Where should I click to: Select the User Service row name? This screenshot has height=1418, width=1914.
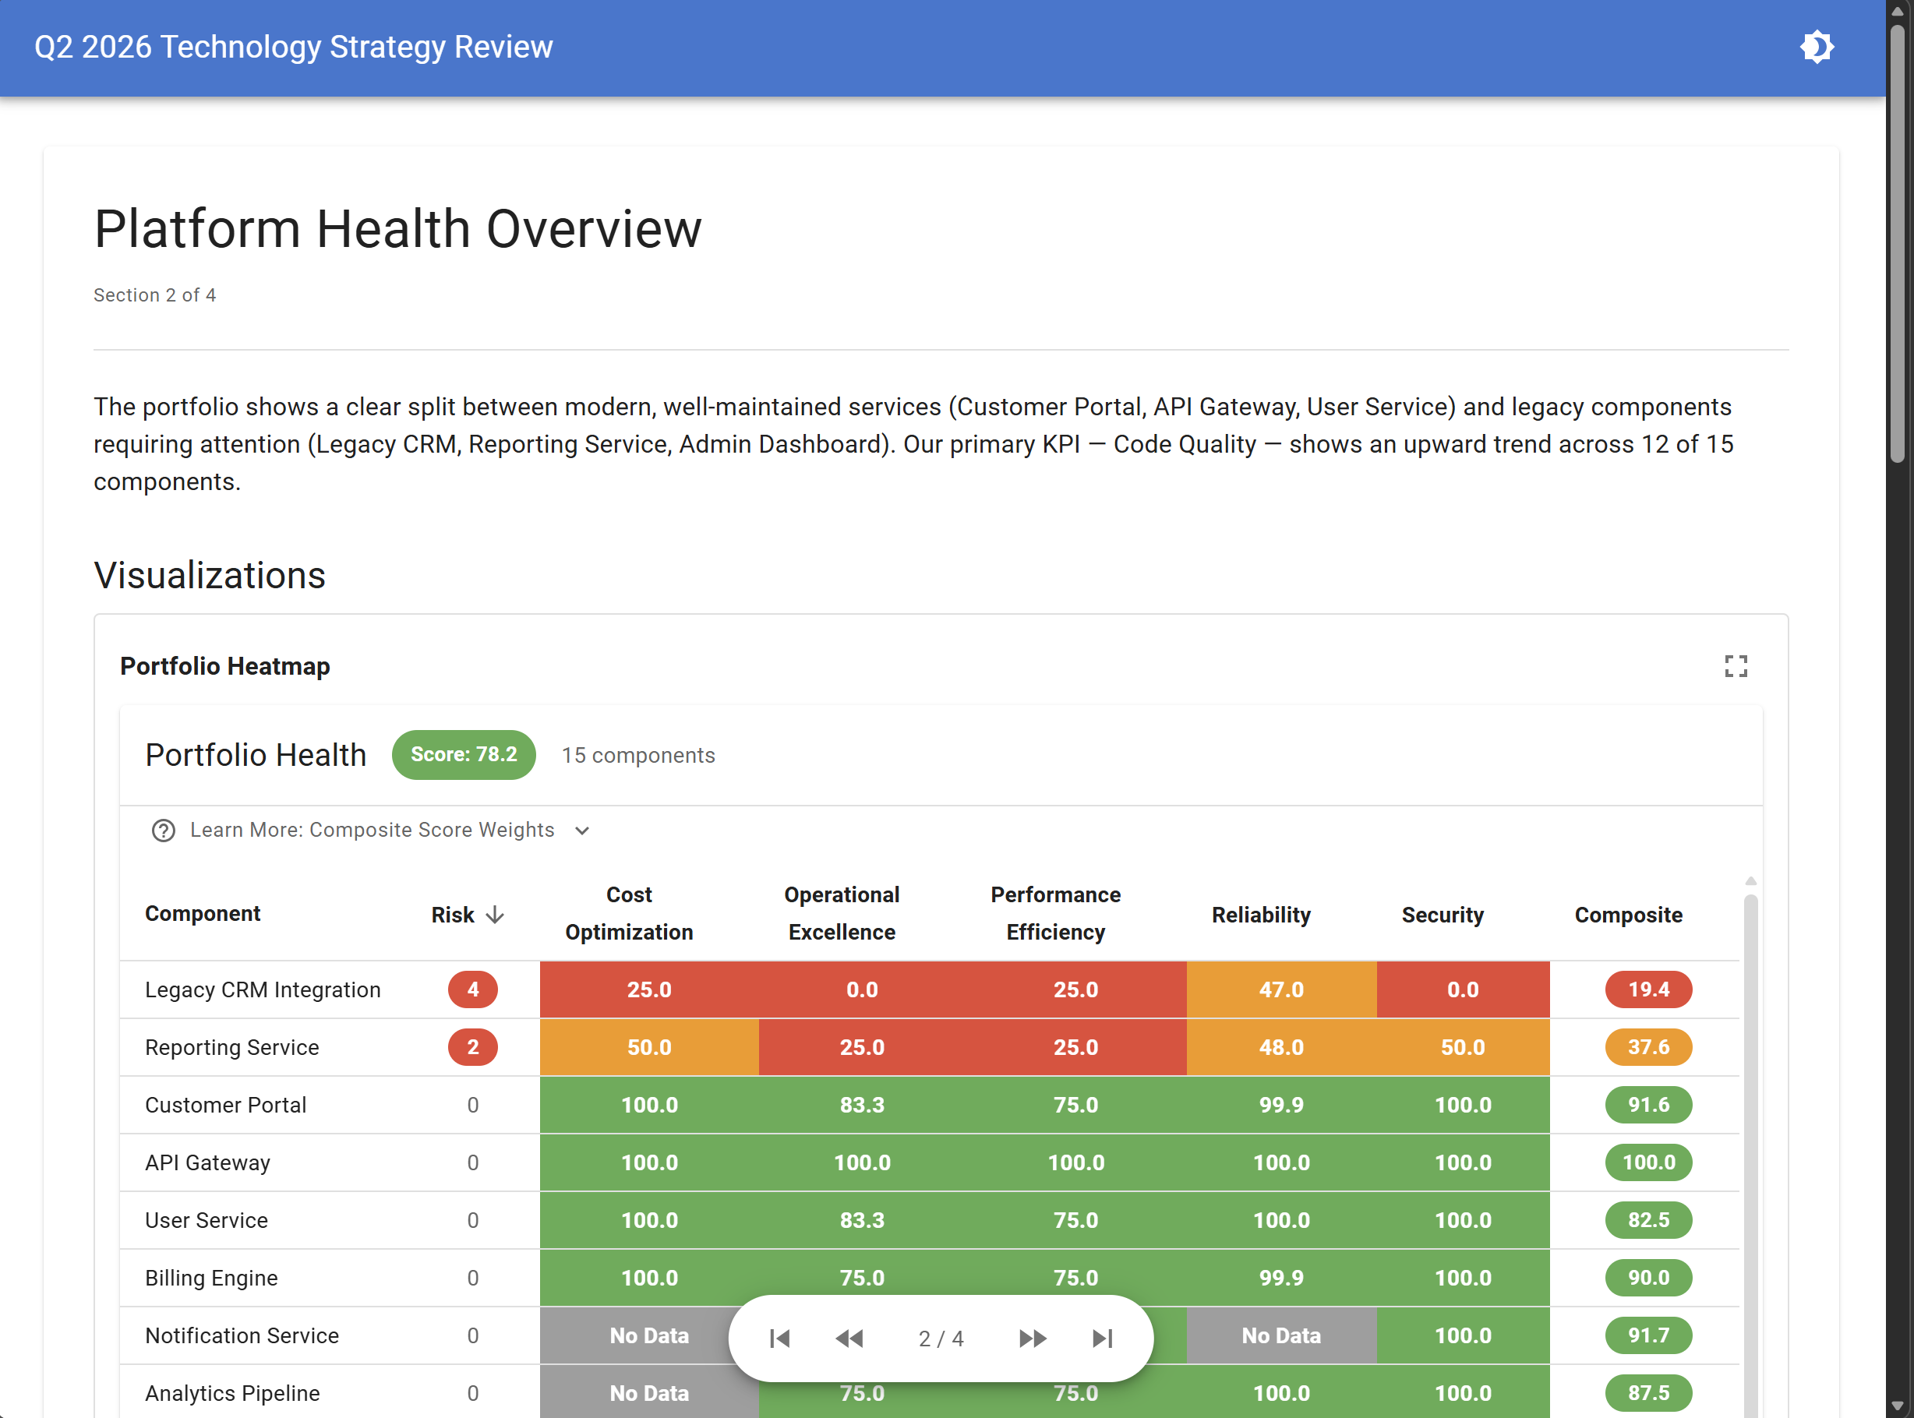[x=206, y=1221]
